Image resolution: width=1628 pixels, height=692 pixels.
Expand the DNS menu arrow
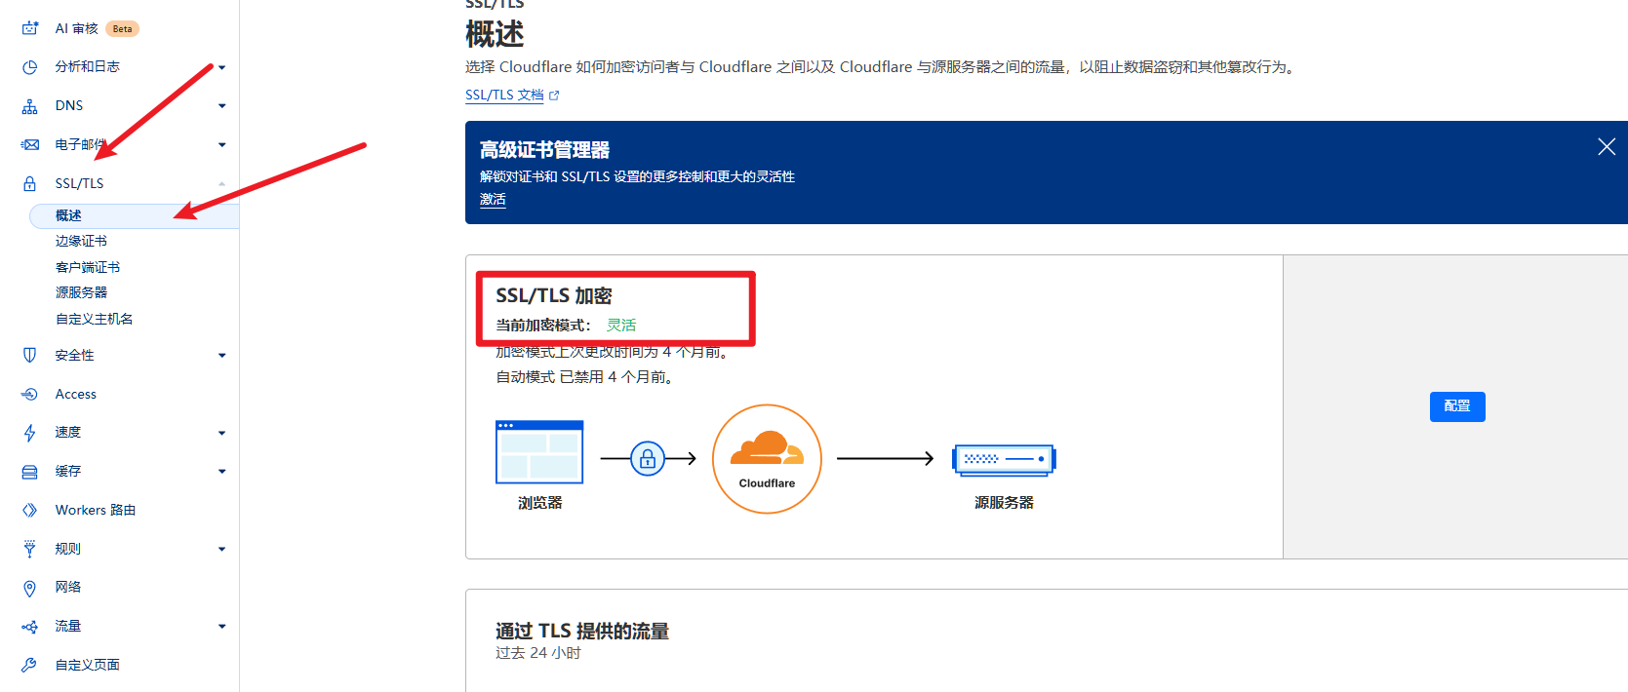click(222, 106)
